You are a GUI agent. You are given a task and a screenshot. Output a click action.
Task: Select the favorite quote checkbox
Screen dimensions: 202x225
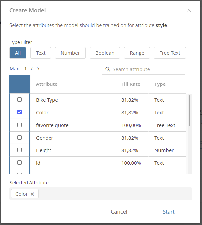tap(19, 125)
